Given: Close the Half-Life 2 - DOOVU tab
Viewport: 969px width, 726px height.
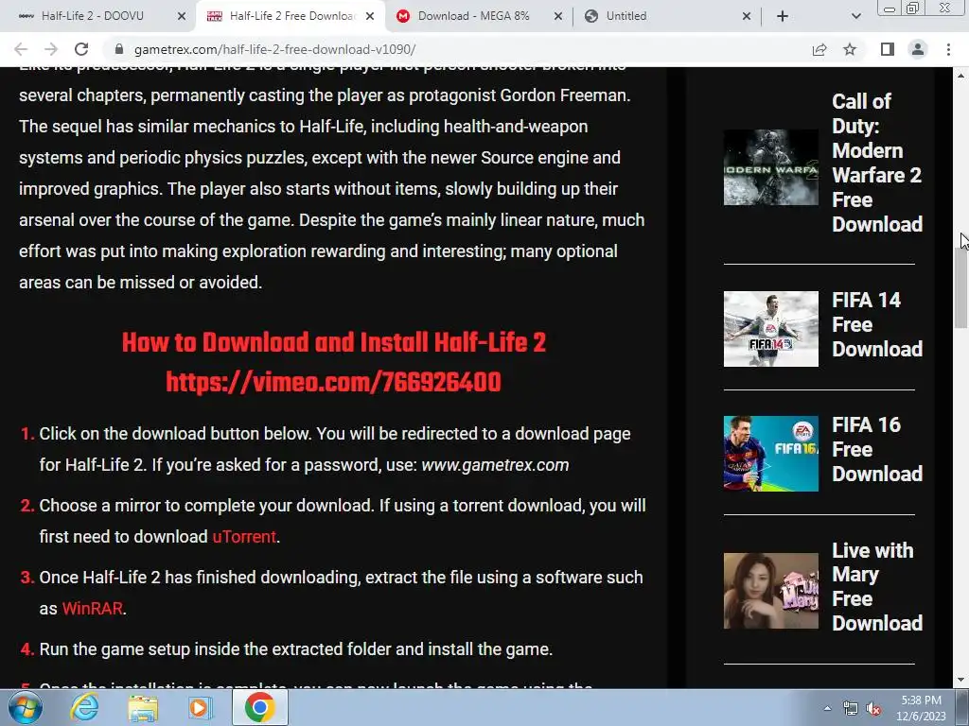Looking at the screenshot, I should pyautogui.click(x=182, y=17).
